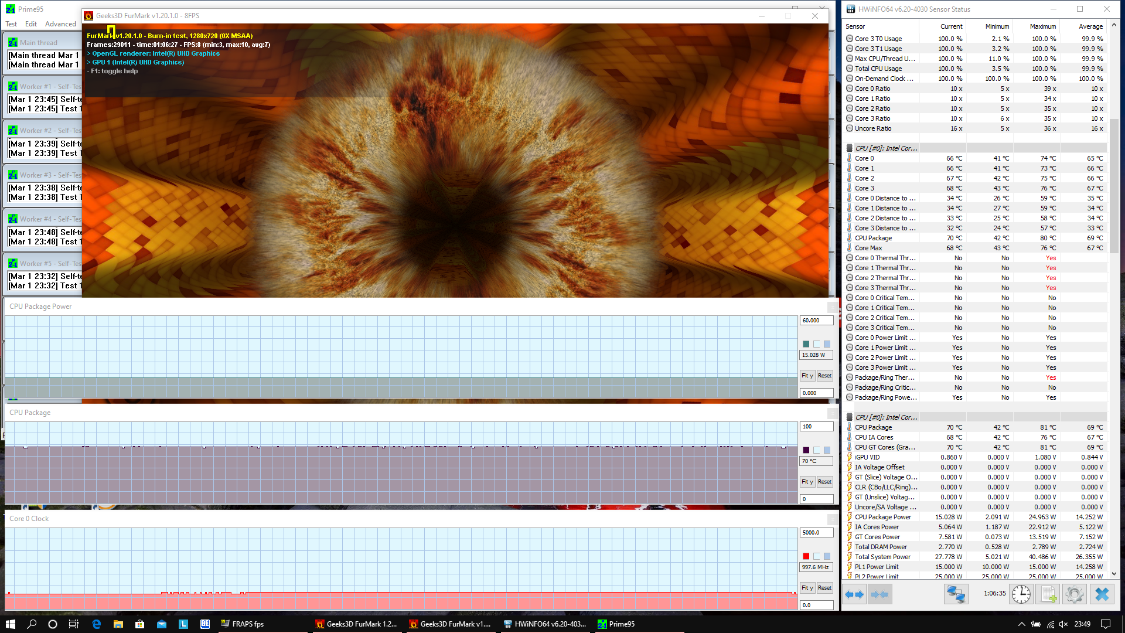
Task: Click the red Core 0 Clock color swatch
Action: (806, 556)
